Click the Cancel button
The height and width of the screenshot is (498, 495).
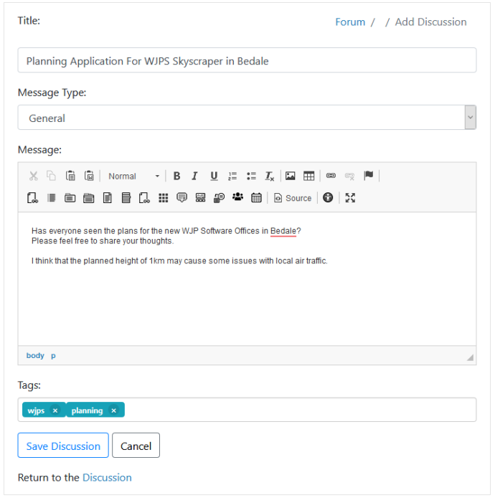point(136,446)
